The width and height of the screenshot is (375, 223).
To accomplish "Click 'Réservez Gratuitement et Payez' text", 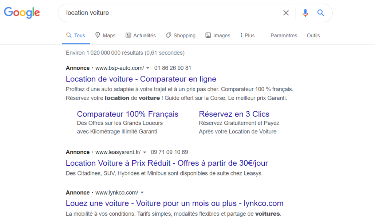I will pyautogui.click(x=239, y=123).
